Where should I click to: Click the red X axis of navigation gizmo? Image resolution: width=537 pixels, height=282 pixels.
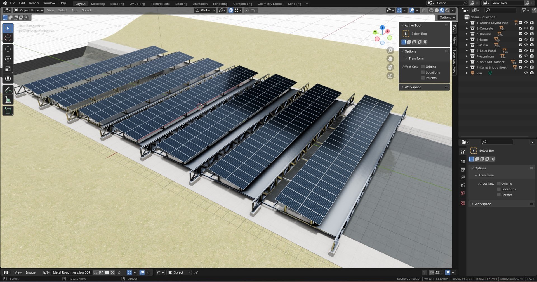pyautogui.click(x=388, y=31)
